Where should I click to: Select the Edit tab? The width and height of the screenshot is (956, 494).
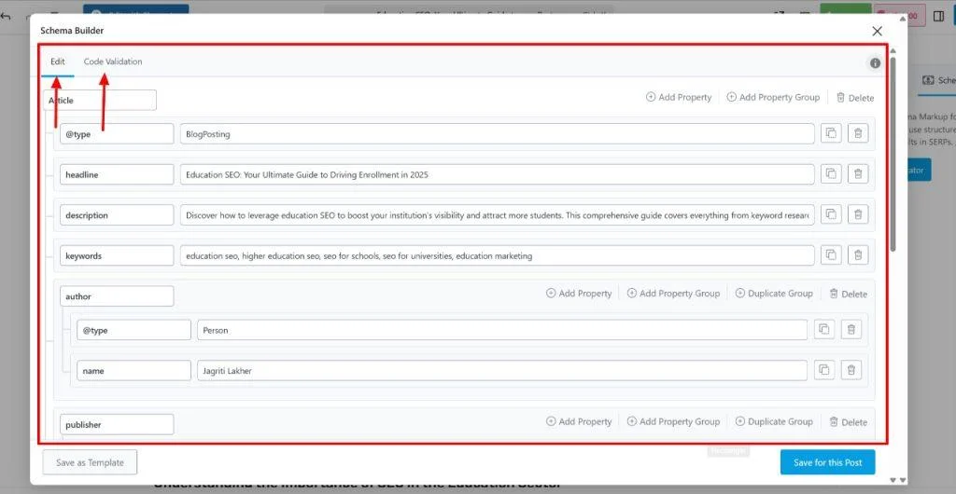coord(58,62)
